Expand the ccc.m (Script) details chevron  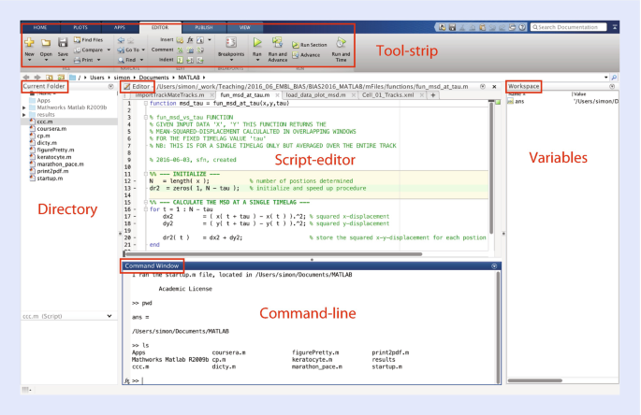pos(109,316)
